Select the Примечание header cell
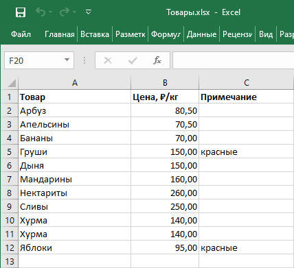 tap(247, 97)
